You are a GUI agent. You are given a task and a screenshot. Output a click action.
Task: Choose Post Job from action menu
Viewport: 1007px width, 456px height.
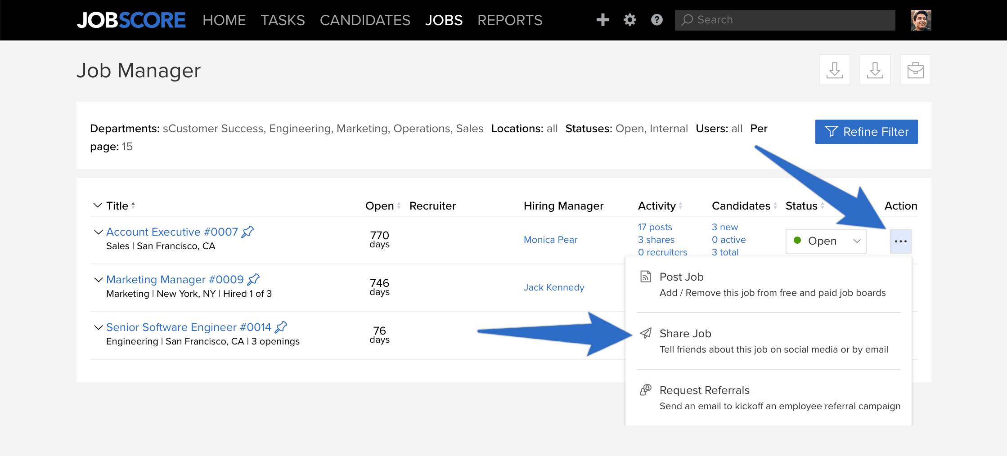click(x=769, y=284)
